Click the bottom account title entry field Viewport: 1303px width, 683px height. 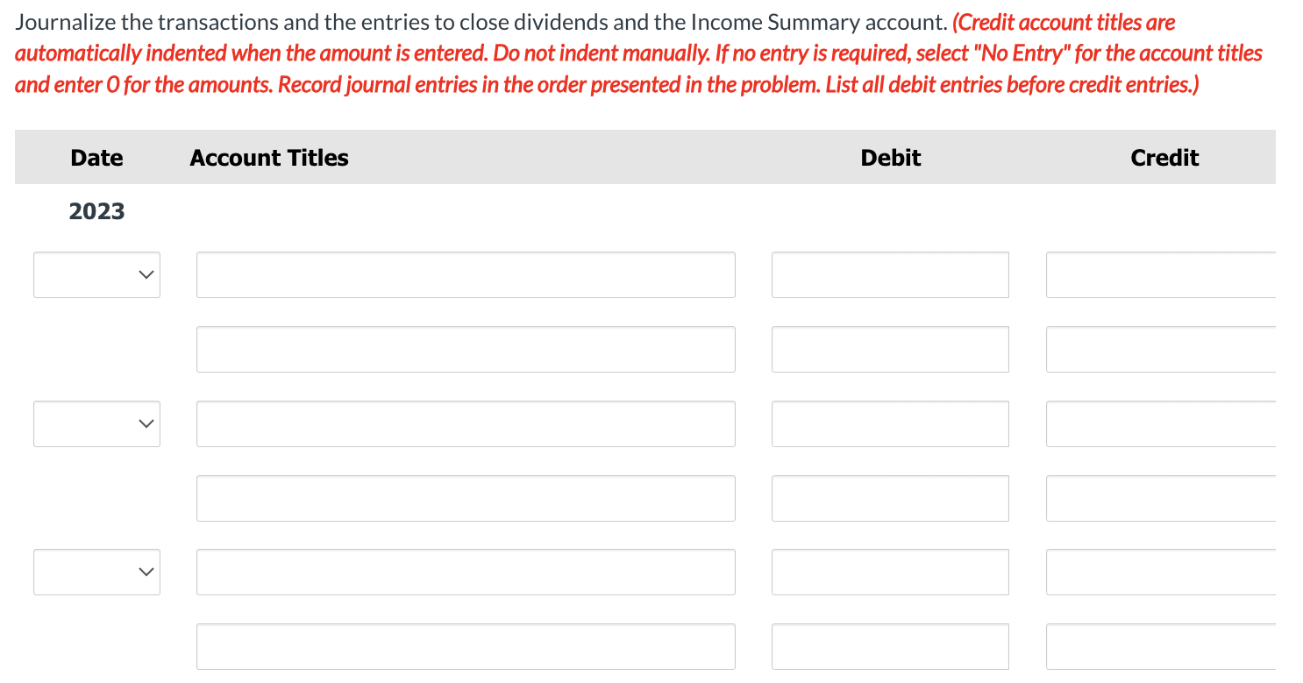pyautogui.click(x=465, y=646)
